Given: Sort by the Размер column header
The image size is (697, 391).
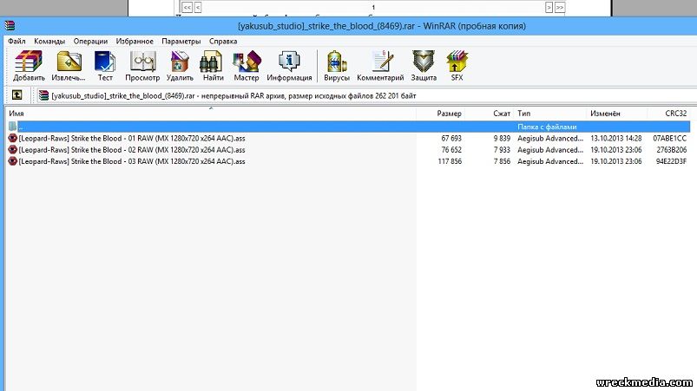Looking at the screenshot, I should 441,114.
